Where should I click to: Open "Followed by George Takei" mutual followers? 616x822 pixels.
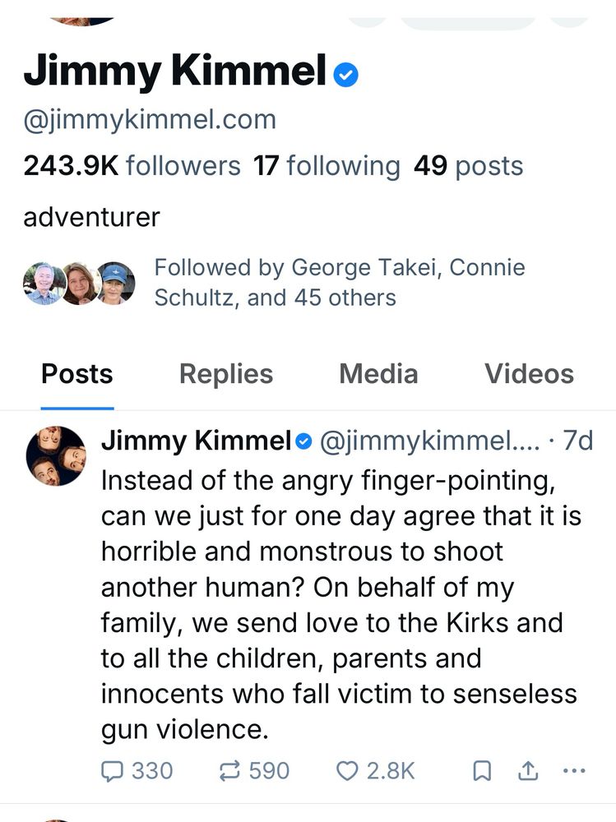339,282
